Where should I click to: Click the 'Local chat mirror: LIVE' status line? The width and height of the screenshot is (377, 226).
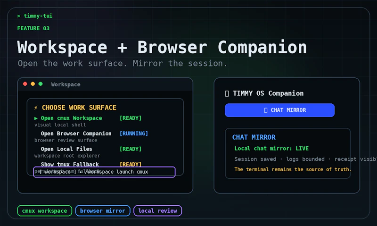(271, 149)
